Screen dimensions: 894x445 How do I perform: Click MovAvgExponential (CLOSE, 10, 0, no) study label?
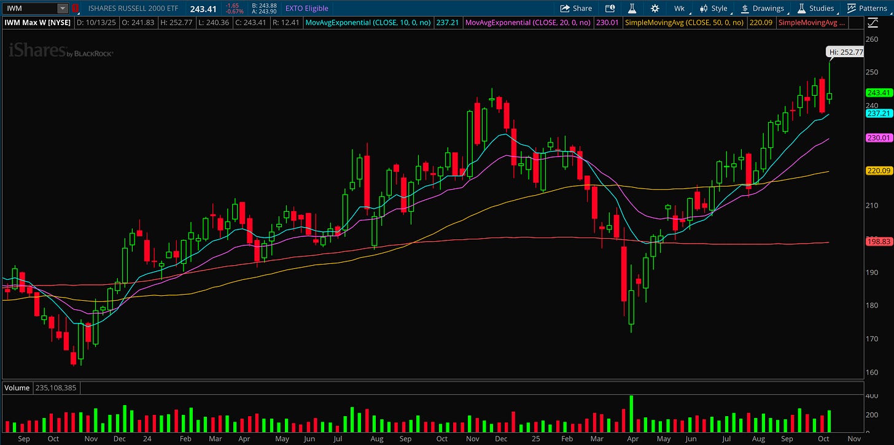[367, 23]
